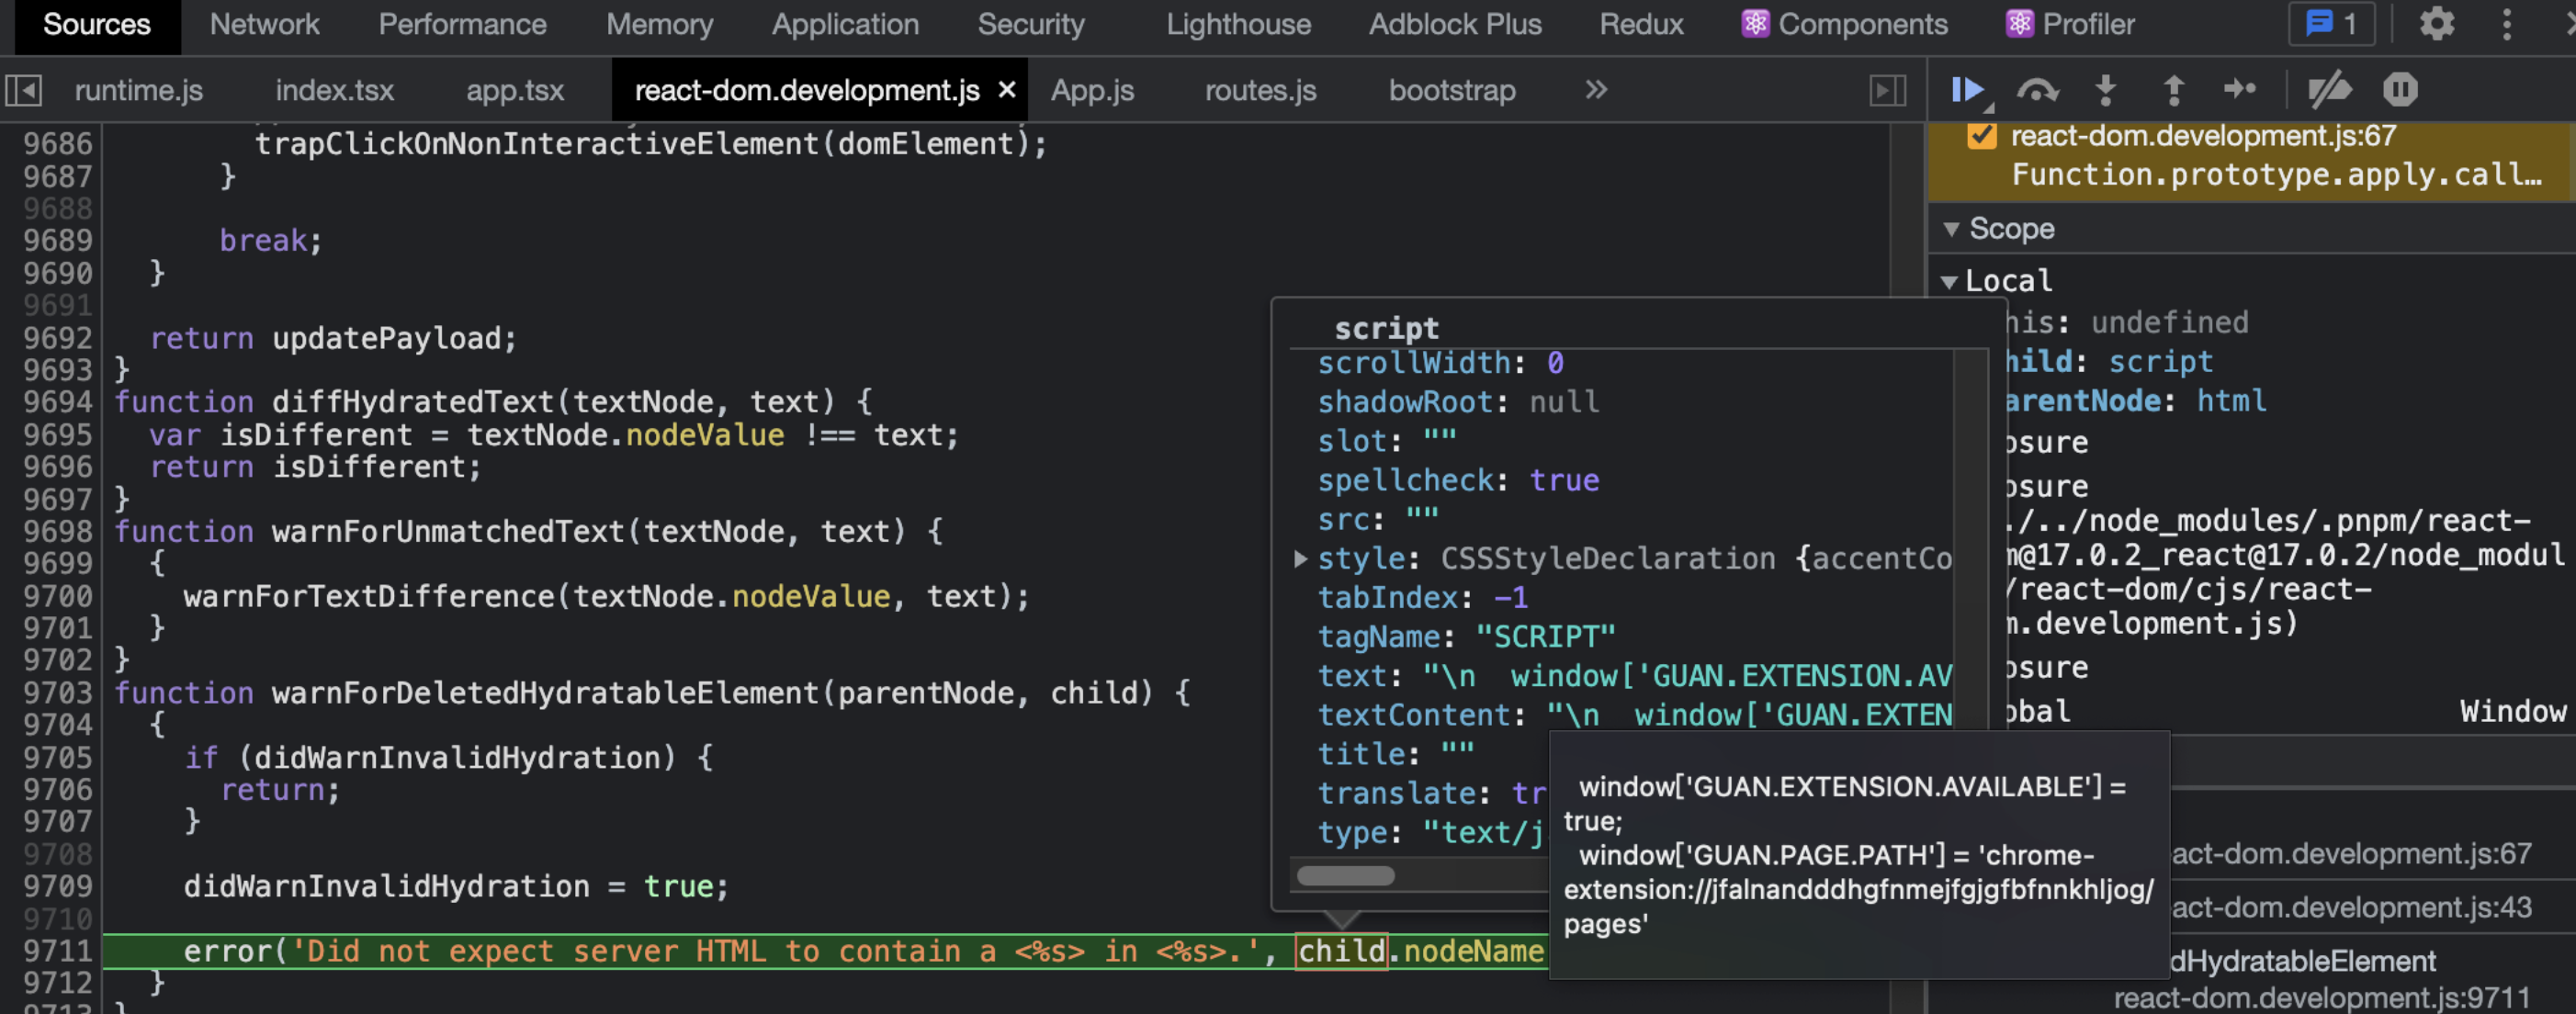The height and width of the screenshot is (1014, 2576).
Task: Toggle Deactivate breakpoints in the debugger toolbar
Action: point(2330,90)
